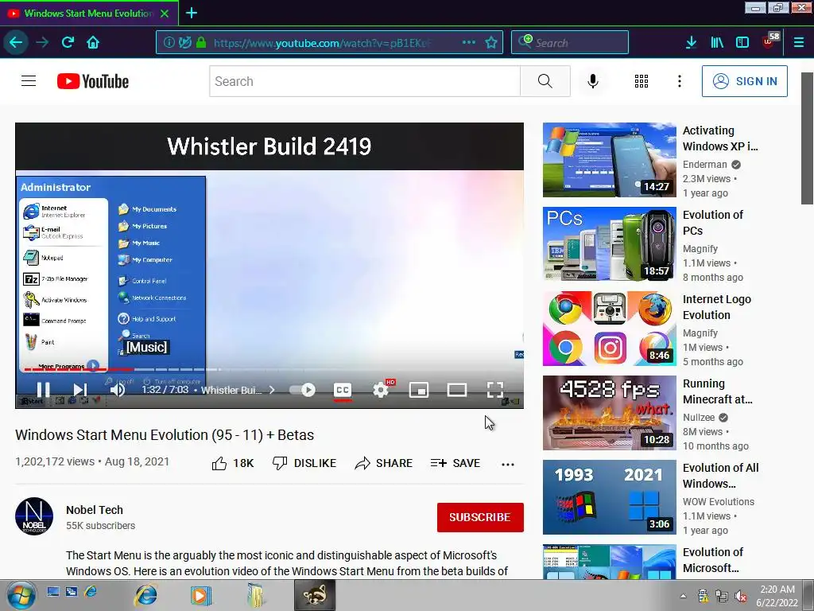Search with your voice microphone icon
Viewport: 814px width, 611px height.
click(x=593, y=81)
